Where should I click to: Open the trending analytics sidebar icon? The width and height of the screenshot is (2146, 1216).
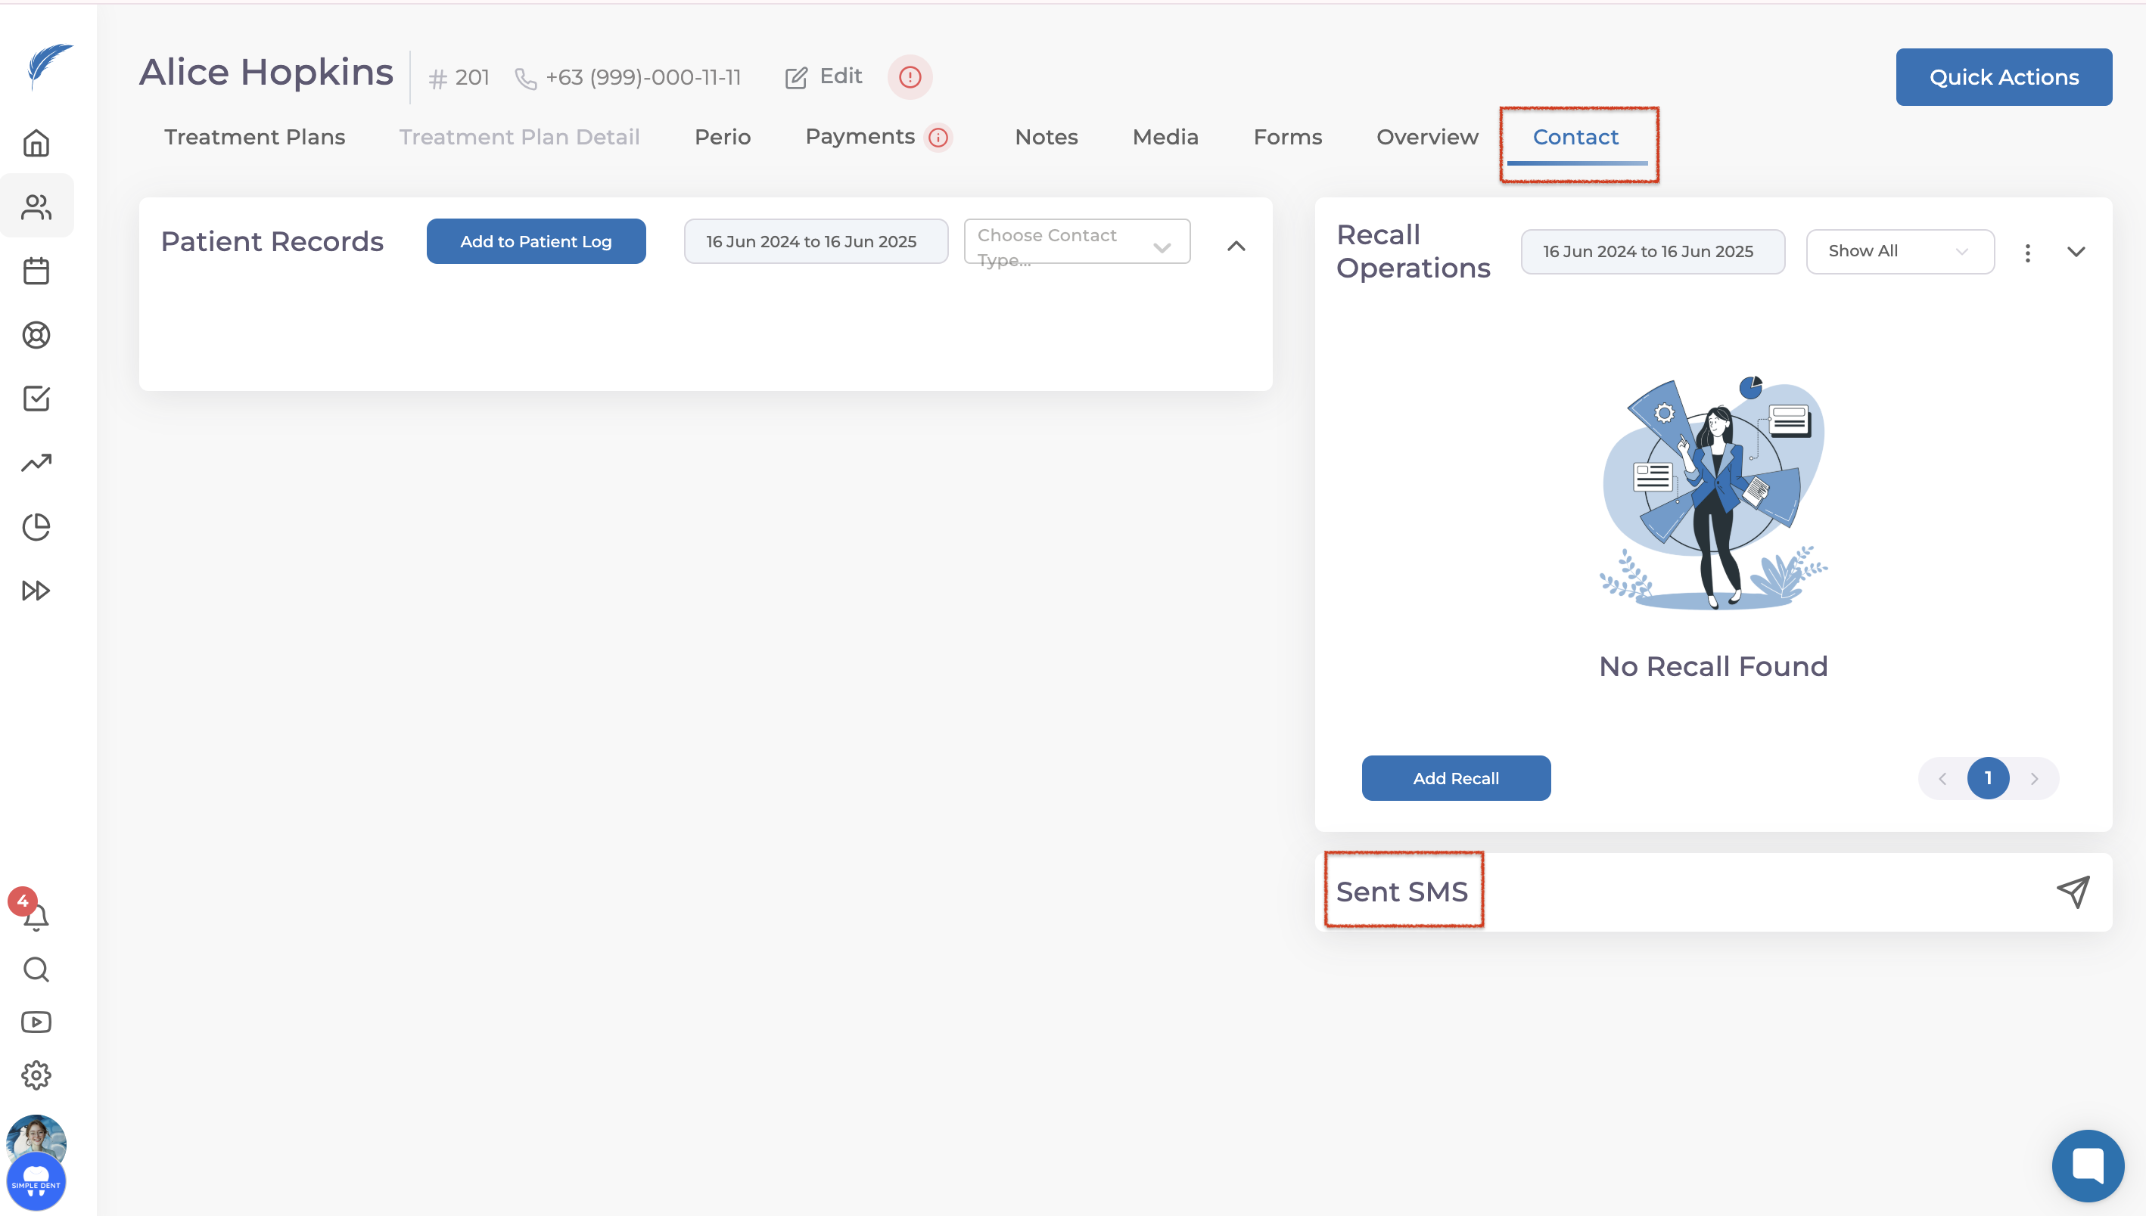(36, 463)
